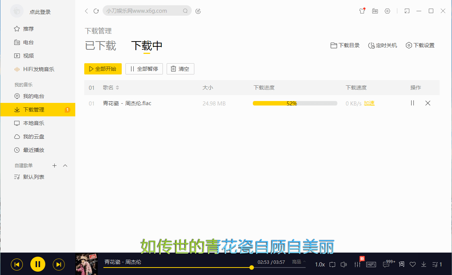Open the download directory folder

(345, 45)
